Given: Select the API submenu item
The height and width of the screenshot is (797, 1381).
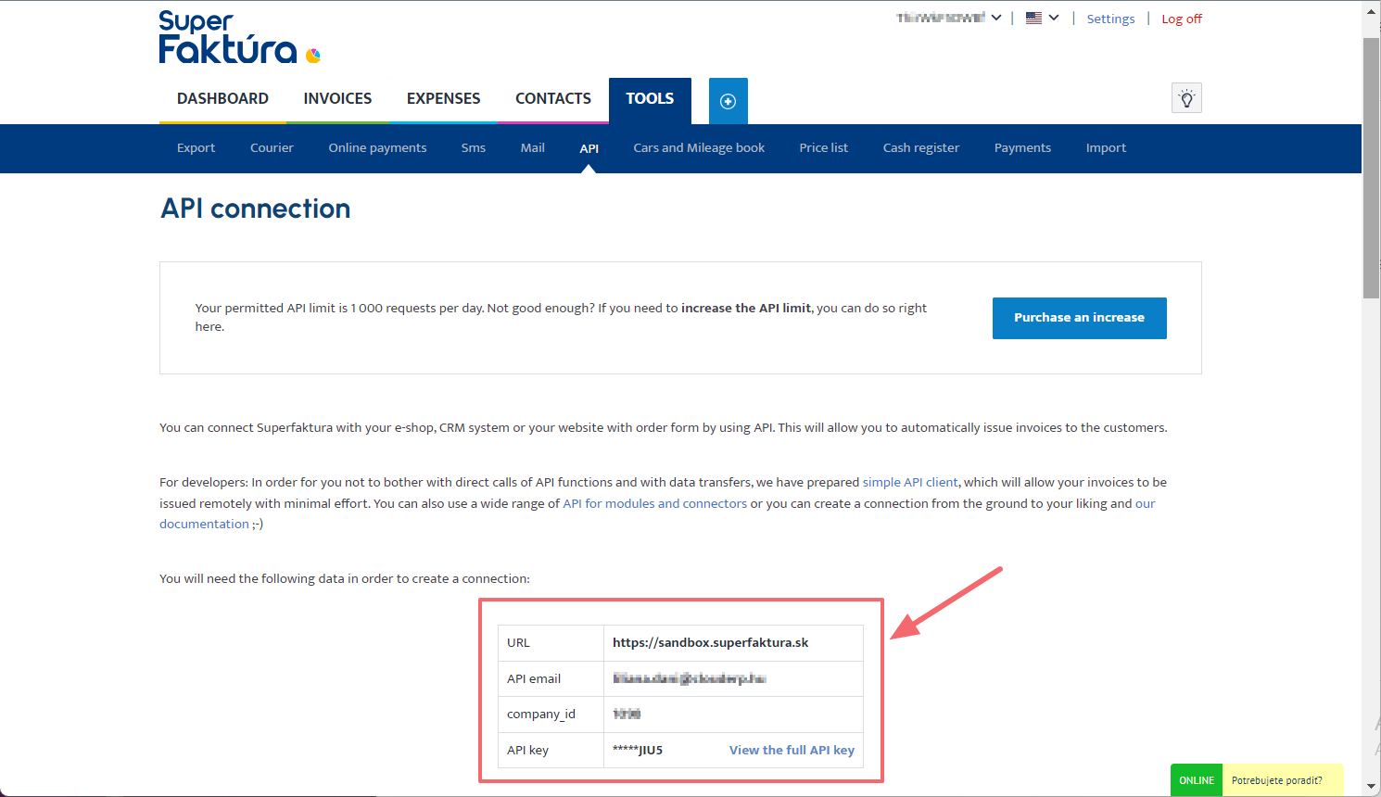Looking at the screenshot, I should coord(589,148).
